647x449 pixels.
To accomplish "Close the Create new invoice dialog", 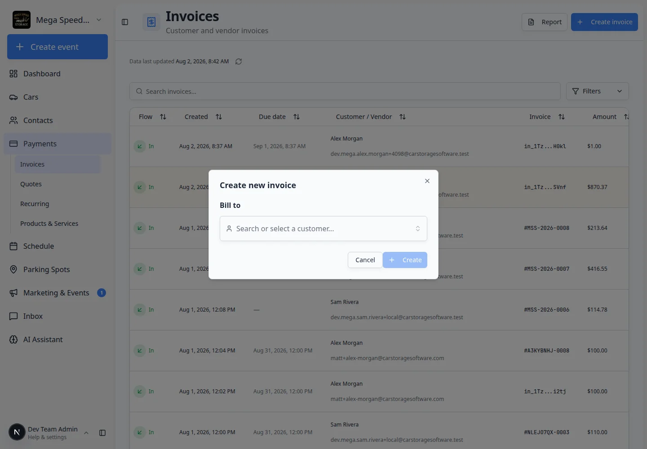I will 427,181.
